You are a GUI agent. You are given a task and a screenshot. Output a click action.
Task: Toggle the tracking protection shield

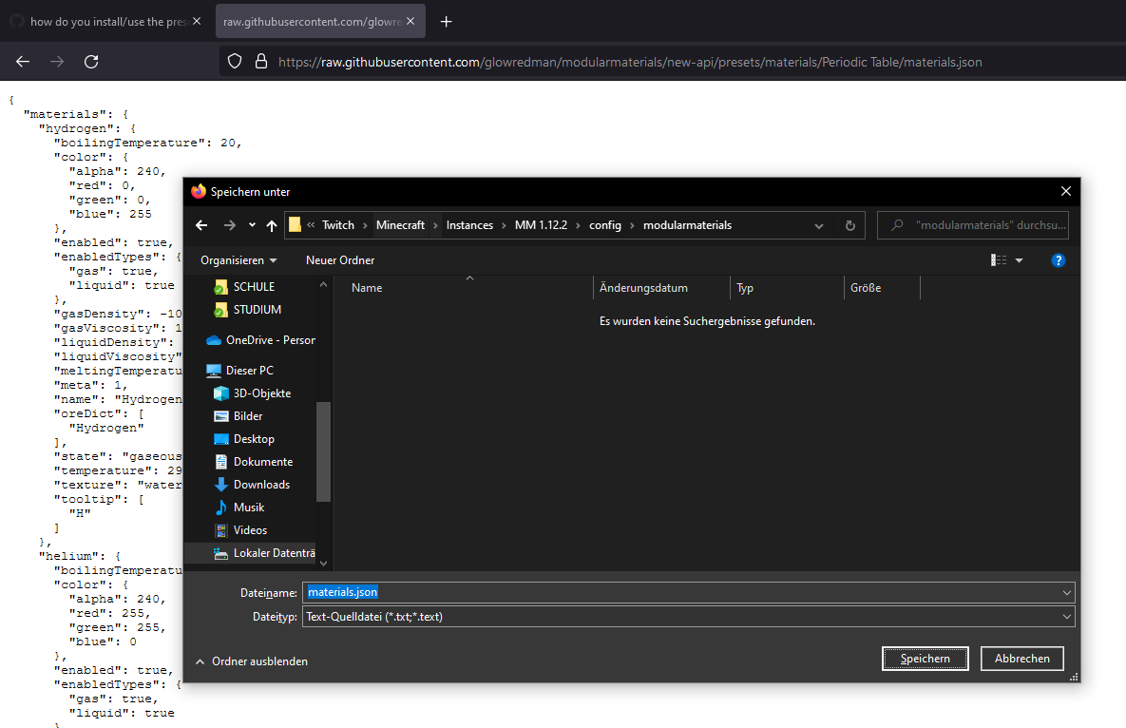point(234,62)
